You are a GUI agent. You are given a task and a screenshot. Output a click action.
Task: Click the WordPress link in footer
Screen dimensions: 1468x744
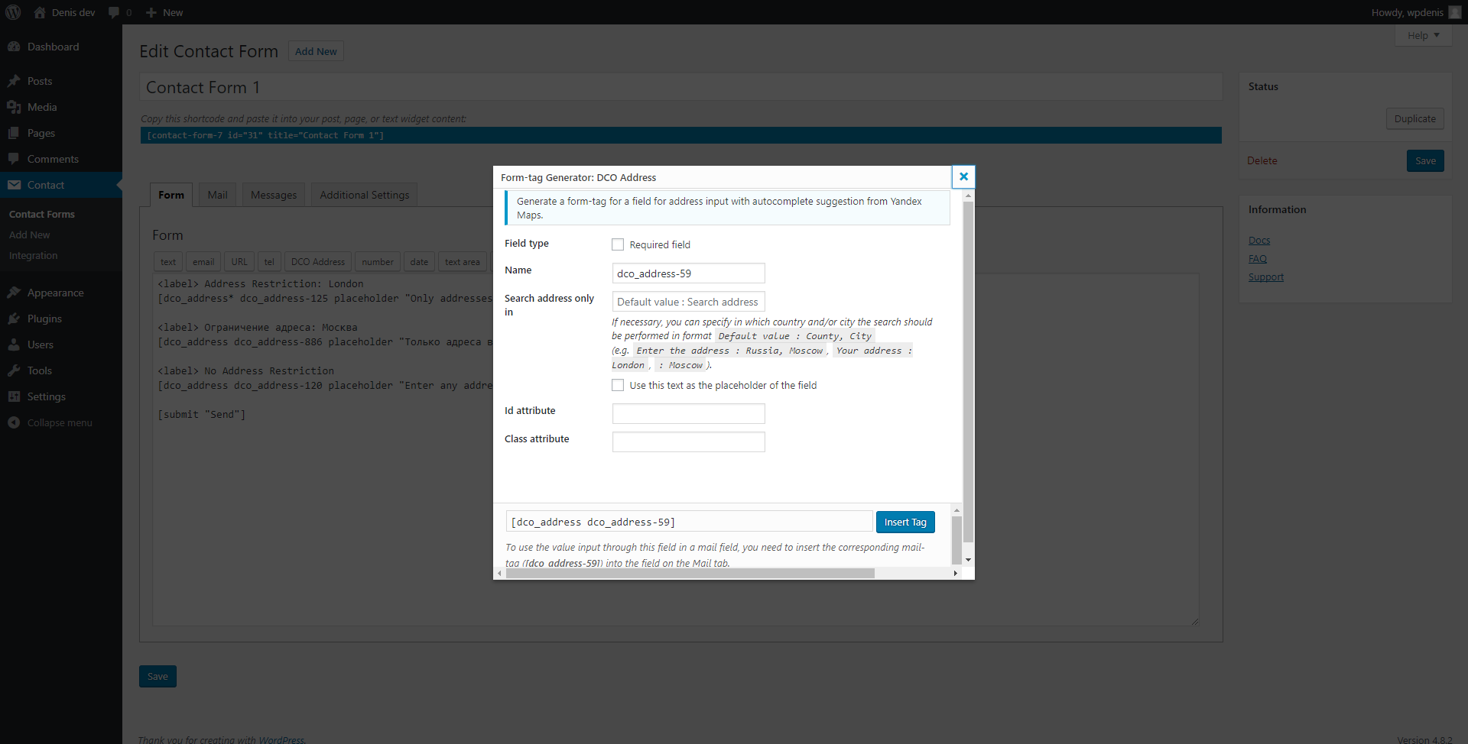(x=281, y=739)
